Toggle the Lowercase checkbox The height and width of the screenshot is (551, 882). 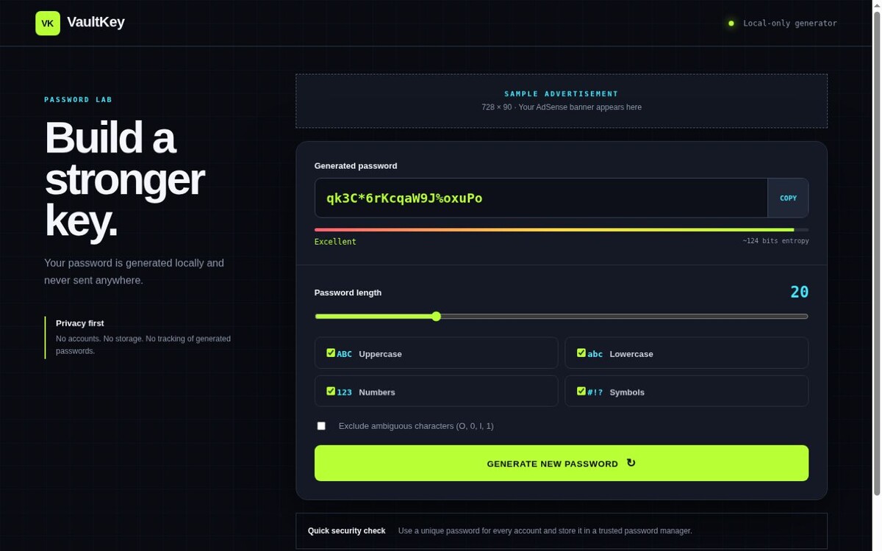coord(581,353)
